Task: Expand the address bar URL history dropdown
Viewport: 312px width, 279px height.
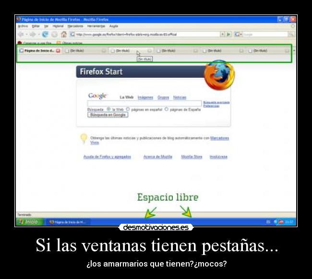Action: point(223,34)
